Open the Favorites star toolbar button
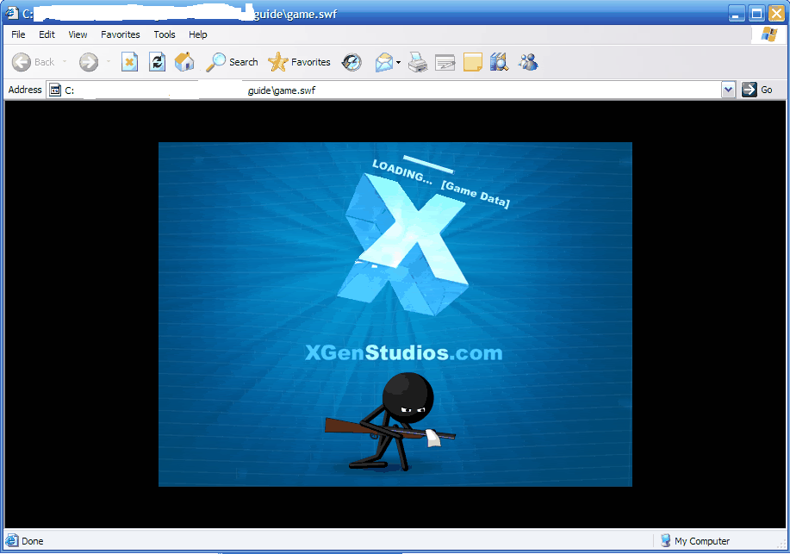Screen dimensions: 790x554 [x=300, y=62]
